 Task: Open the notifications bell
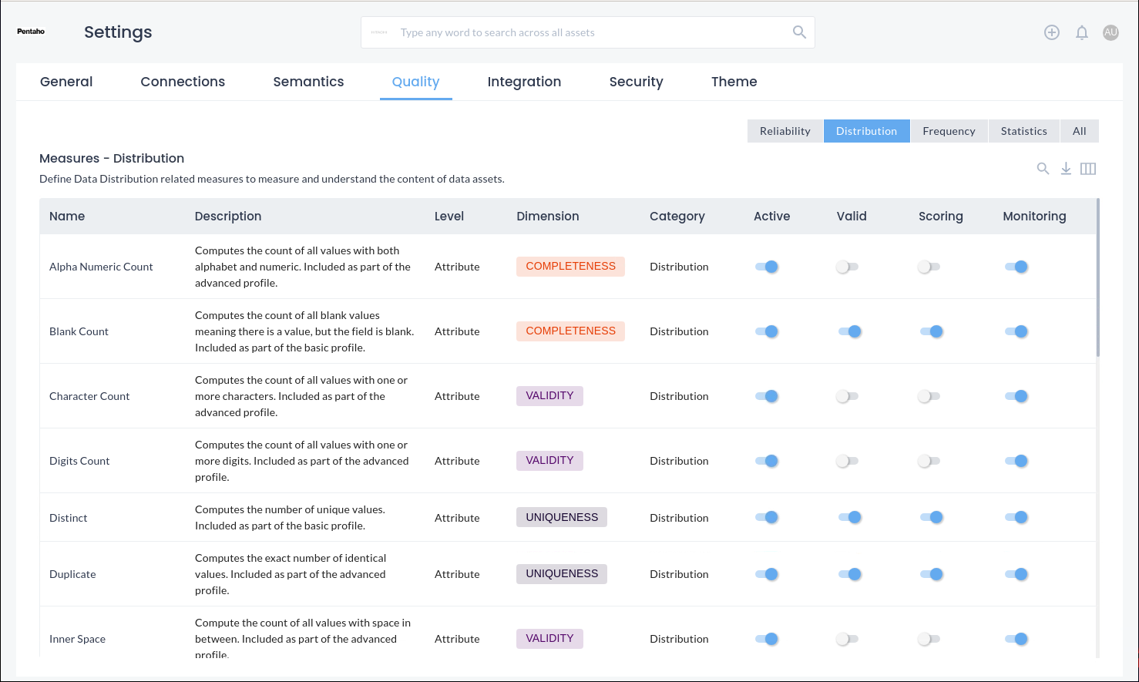1082,32
